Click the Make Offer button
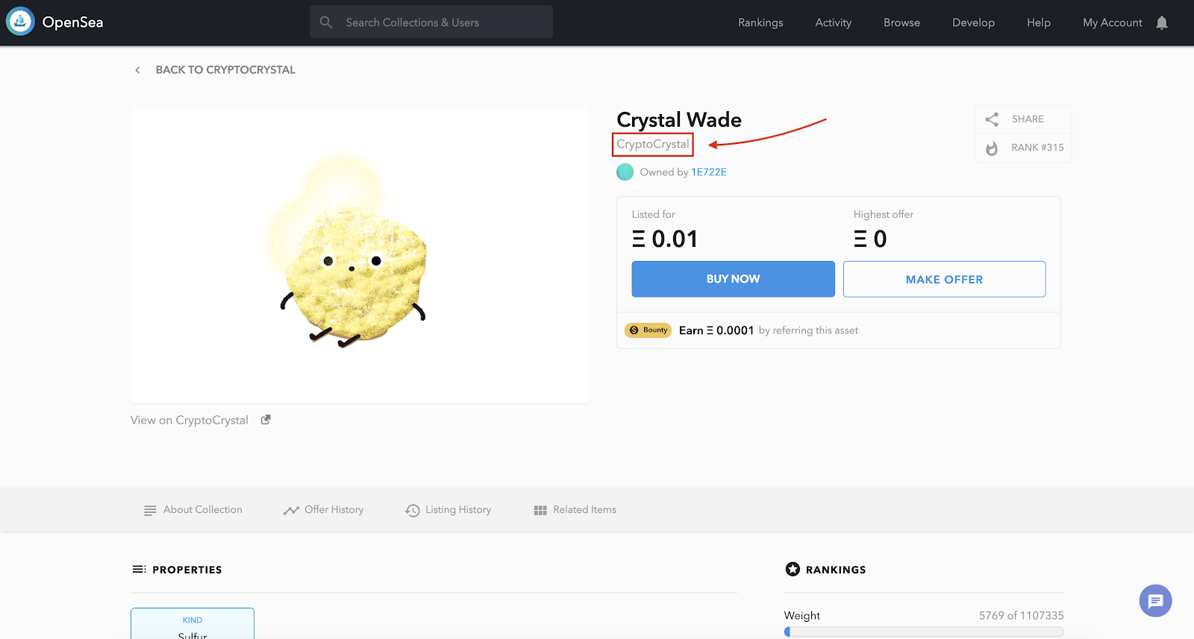Viewport: 1194px width, 639px height. click(x=944, y=279)
